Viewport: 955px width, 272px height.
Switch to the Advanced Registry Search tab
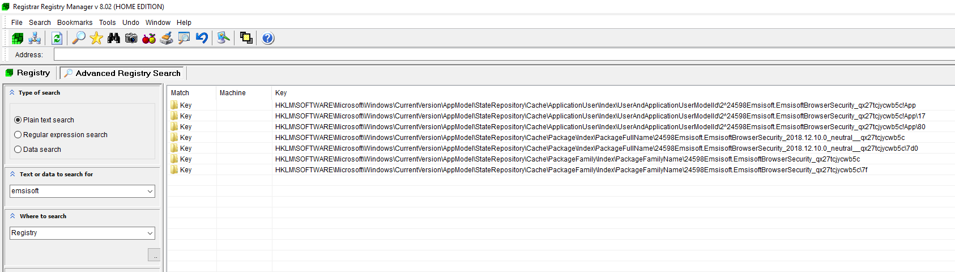pos(122,73)
